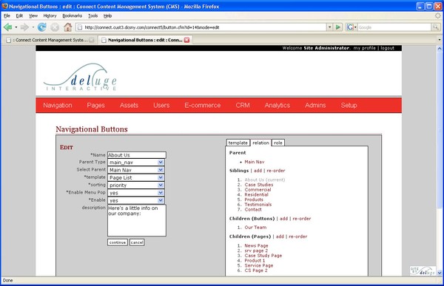Open the Our Team child button link
Image resolution: width=444 pixels, height=286 pixels.
click(255, 227)
